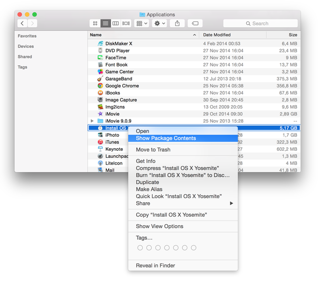Go back with the back arrow
This screenshot has height=284, width=320.
(x=23, y=23)
